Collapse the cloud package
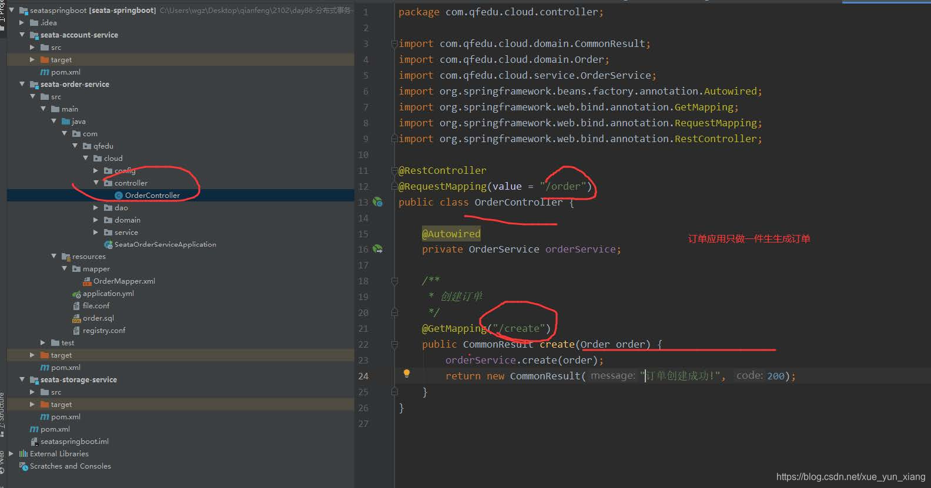 pos(85,159)
